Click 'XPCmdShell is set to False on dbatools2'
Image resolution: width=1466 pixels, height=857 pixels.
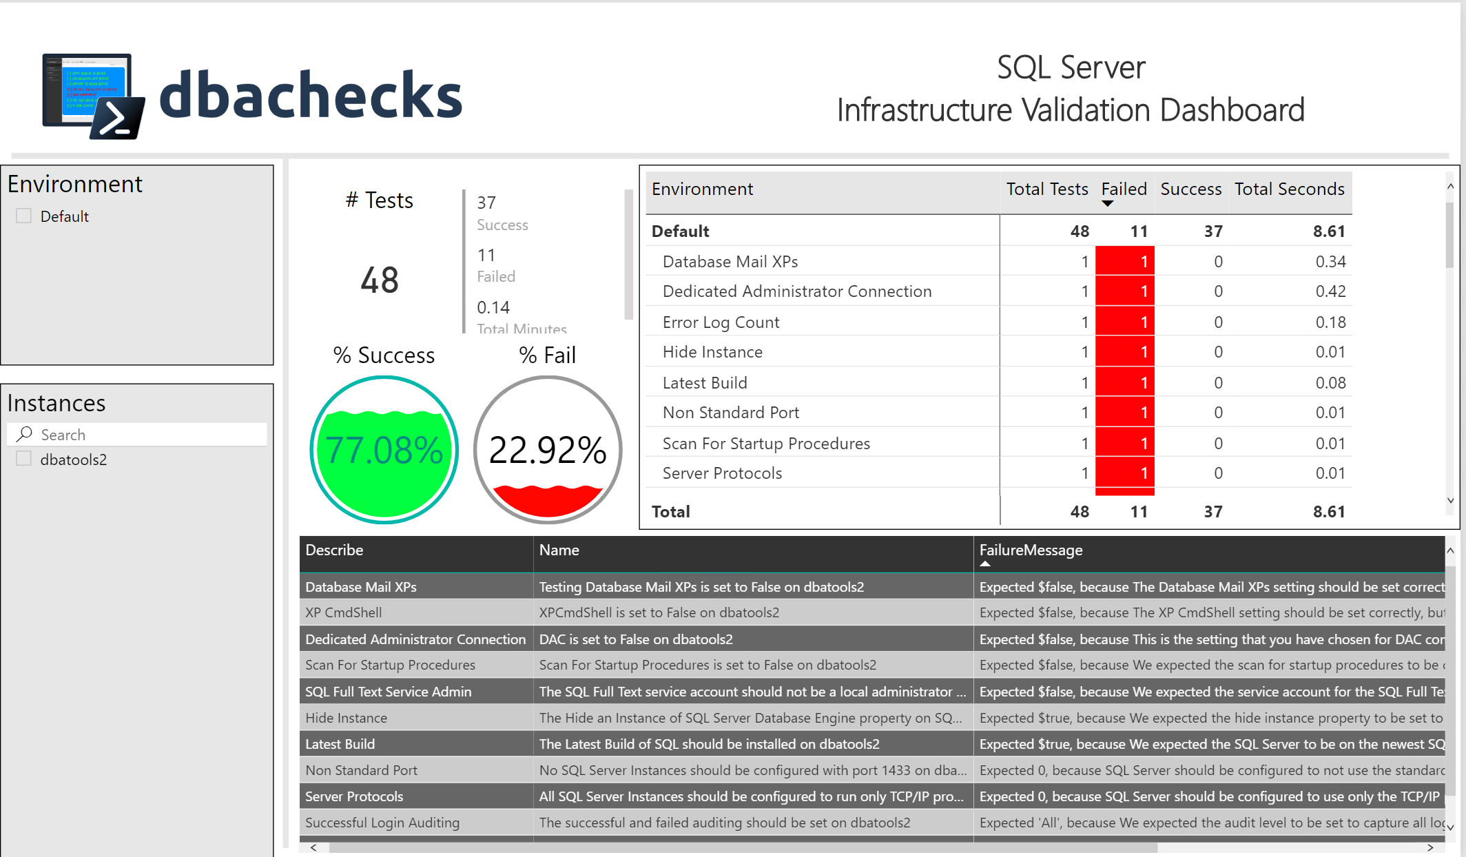(x=659, y=612)
